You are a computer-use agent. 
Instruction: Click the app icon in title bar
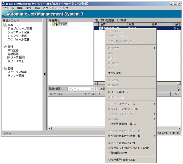(4, 4)
